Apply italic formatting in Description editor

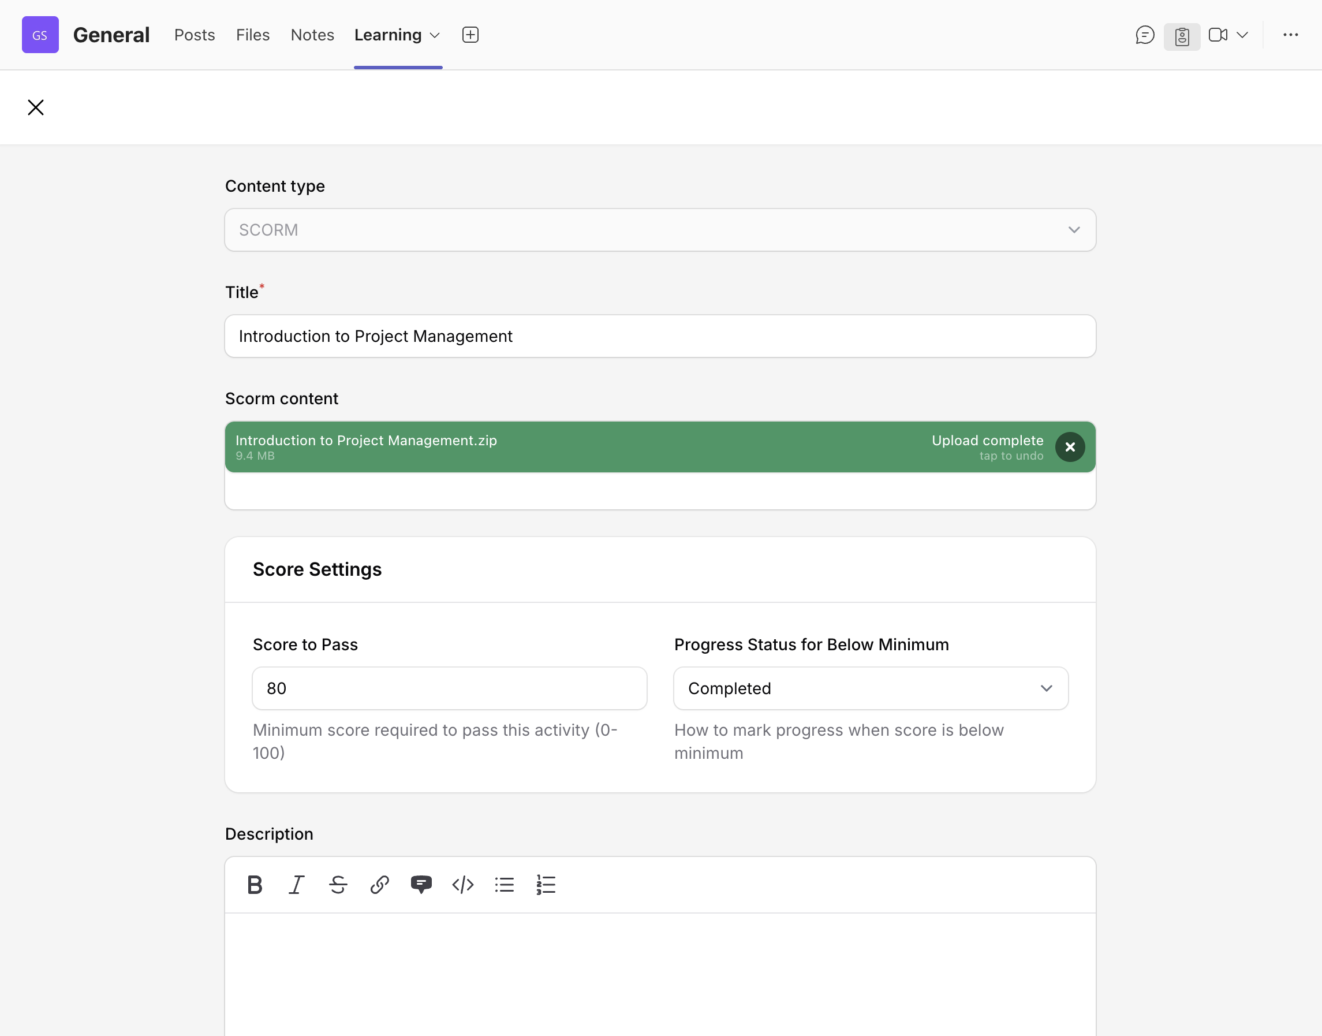pos(296,885)
